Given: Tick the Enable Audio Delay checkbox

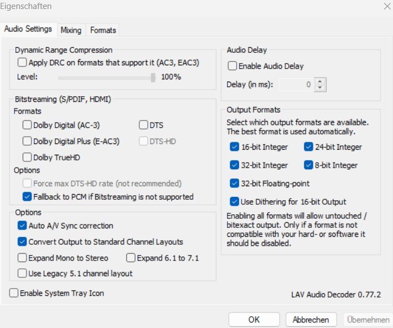Looking at the screenshot, I should pos(232,66).
